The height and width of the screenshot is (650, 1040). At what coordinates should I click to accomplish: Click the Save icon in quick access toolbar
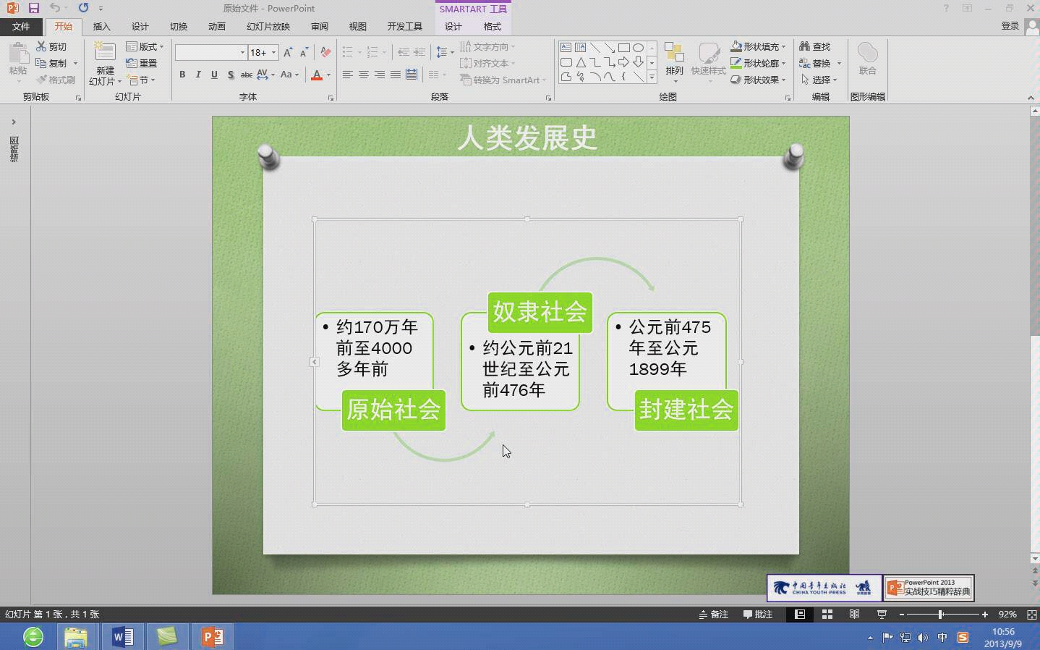point(33,8)
